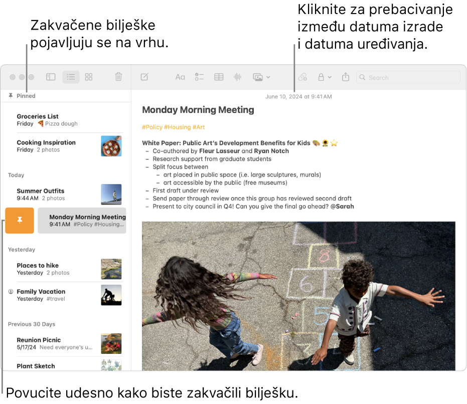Image resolution: width=467 pixels, height=404 pixels.
Task: Expand the media menu chevron
Action: pyautogui.click(x=268, y=77)
